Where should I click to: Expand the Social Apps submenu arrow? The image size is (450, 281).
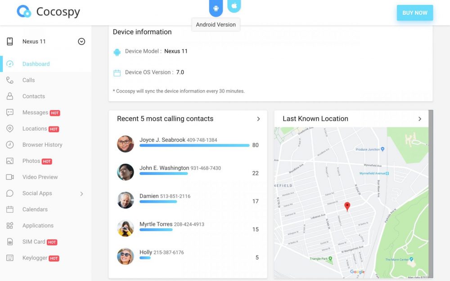point(82,194)
